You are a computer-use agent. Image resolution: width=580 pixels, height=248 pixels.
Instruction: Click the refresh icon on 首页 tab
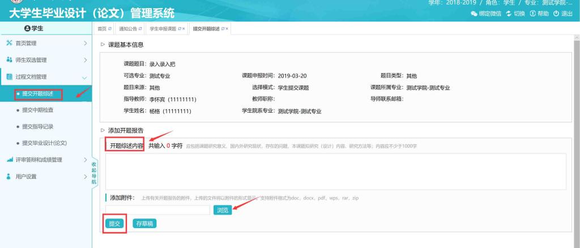click(x=109, y=28)
